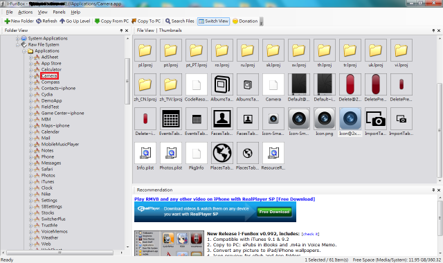This screenshot has height=263, width=443.
Task: Select the large AlbumsTab icon file
Action: [x=222, y=84]
